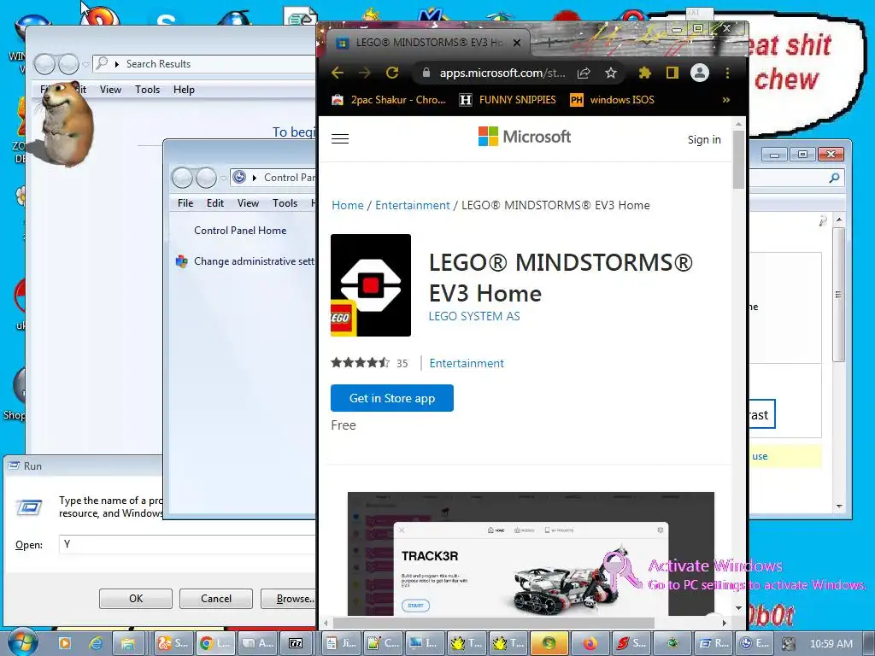
Task: Click the Microsoft logo
Action: click(x=525, y=137)
